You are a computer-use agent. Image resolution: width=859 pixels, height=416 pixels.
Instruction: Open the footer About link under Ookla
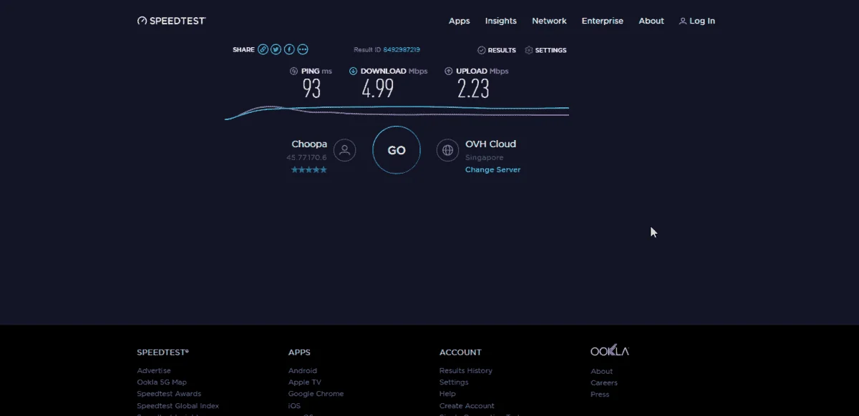tap(601, 371)
